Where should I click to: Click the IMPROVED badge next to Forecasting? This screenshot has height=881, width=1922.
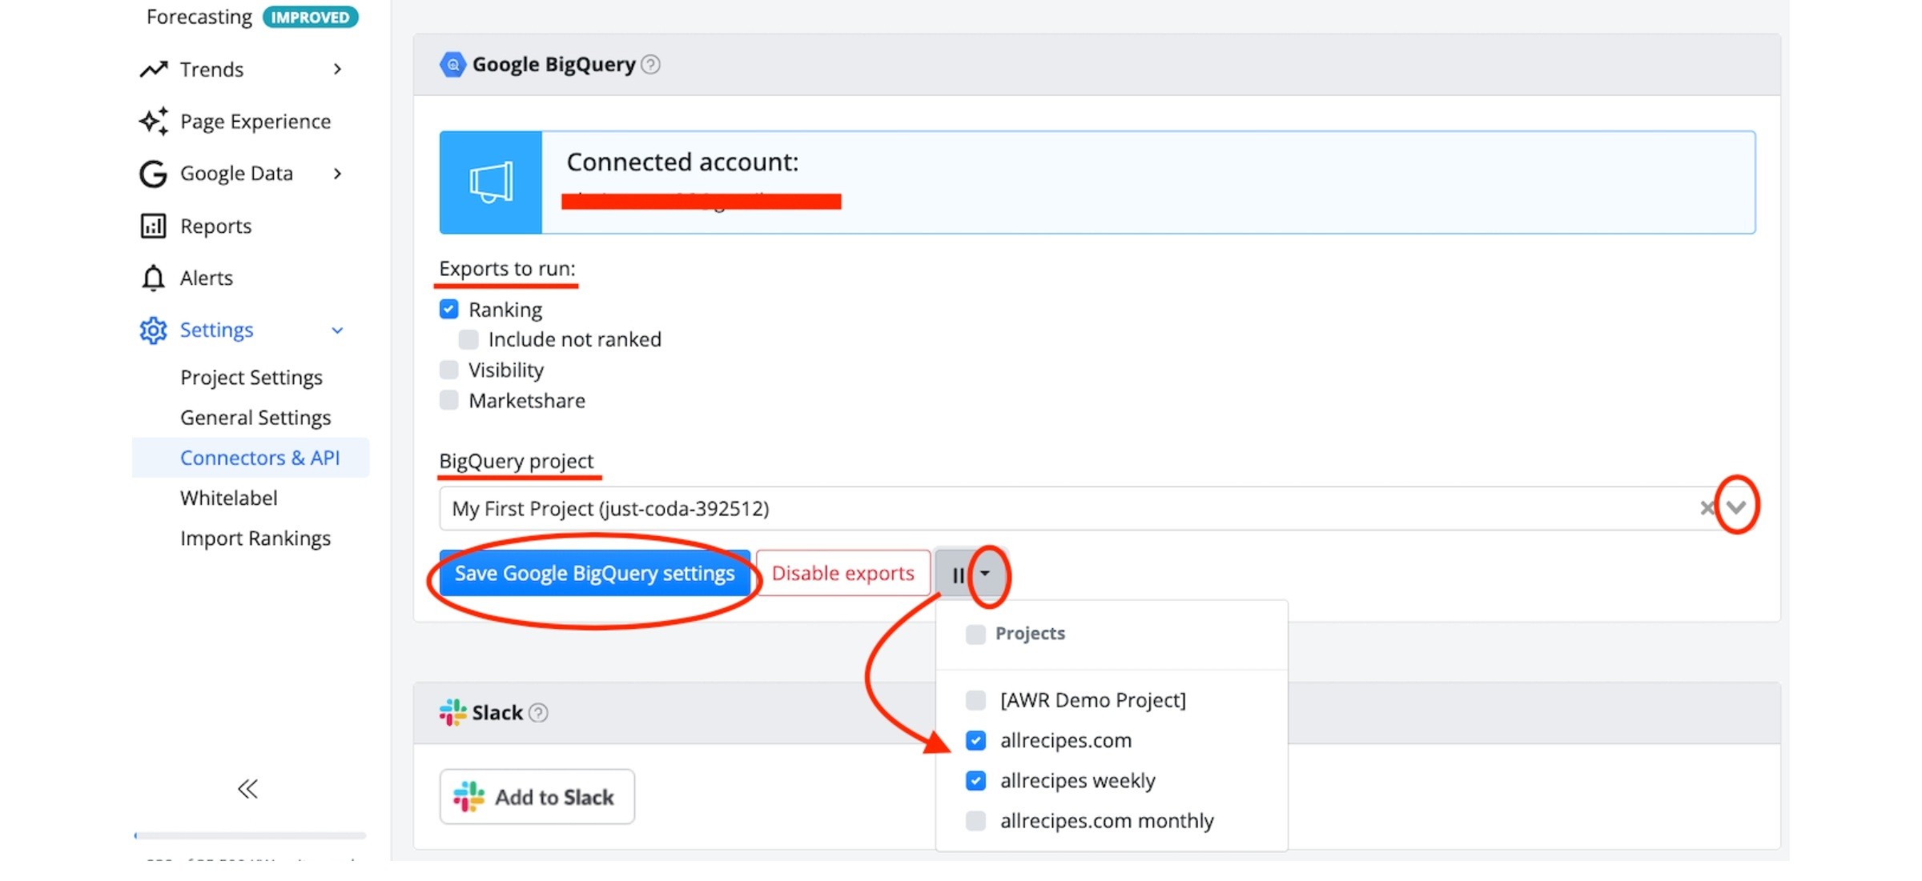(311, 17)
